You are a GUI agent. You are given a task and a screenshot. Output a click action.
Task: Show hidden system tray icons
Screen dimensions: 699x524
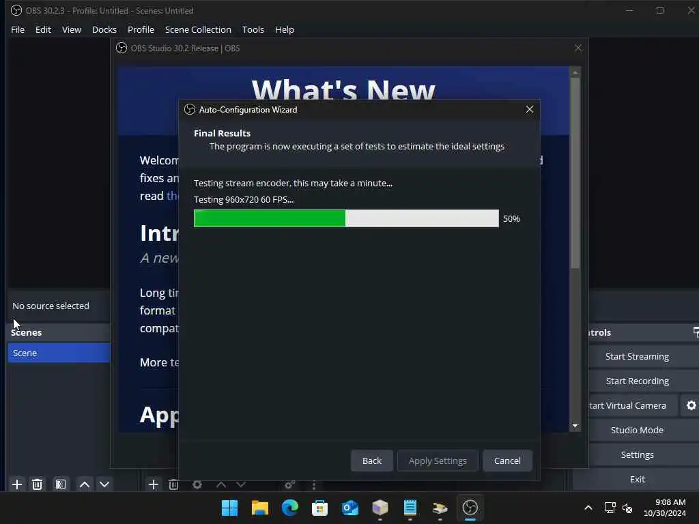(588, 508)
